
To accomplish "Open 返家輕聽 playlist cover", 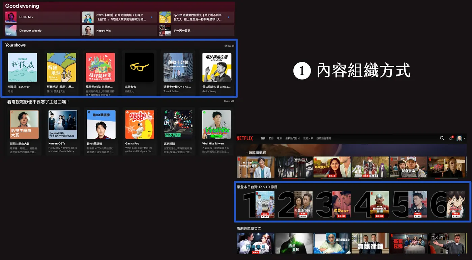I will click(178, 125).
